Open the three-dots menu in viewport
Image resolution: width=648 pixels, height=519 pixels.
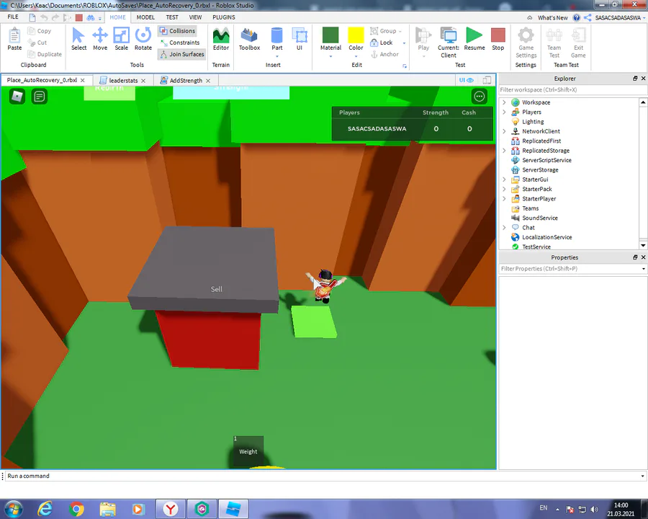click(480, 97)
